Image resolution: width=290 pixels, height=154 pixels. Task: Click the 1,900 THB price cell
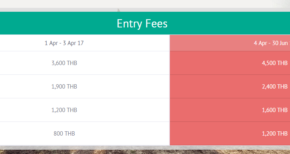(64, 87)
